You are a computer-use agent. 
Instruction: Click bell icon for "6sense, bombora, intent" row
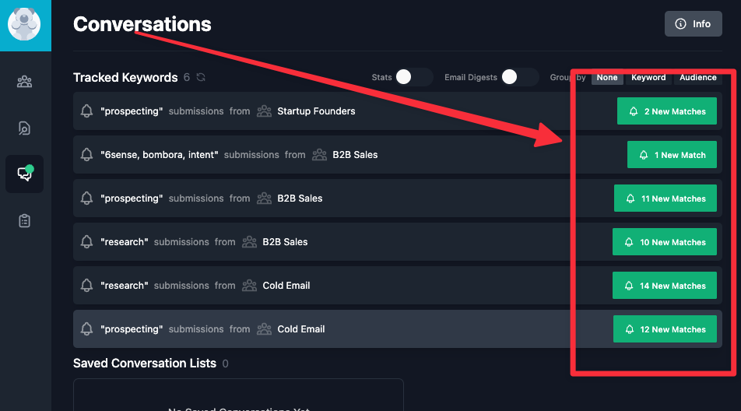coord(86,154)
